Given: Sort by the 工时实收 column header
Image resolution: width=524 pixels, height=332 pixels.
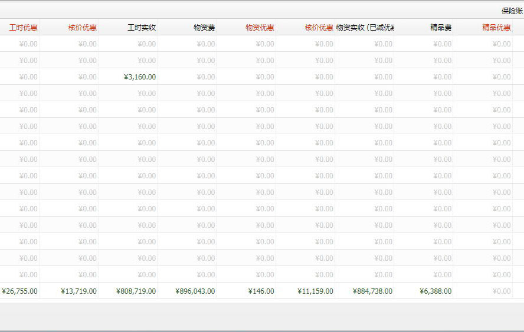Looking at the screenshot, I should (141, 27).
